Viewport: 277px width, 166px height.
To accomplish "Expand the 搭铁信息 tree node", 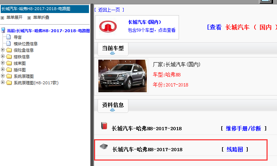I will [x=3, y=56].
